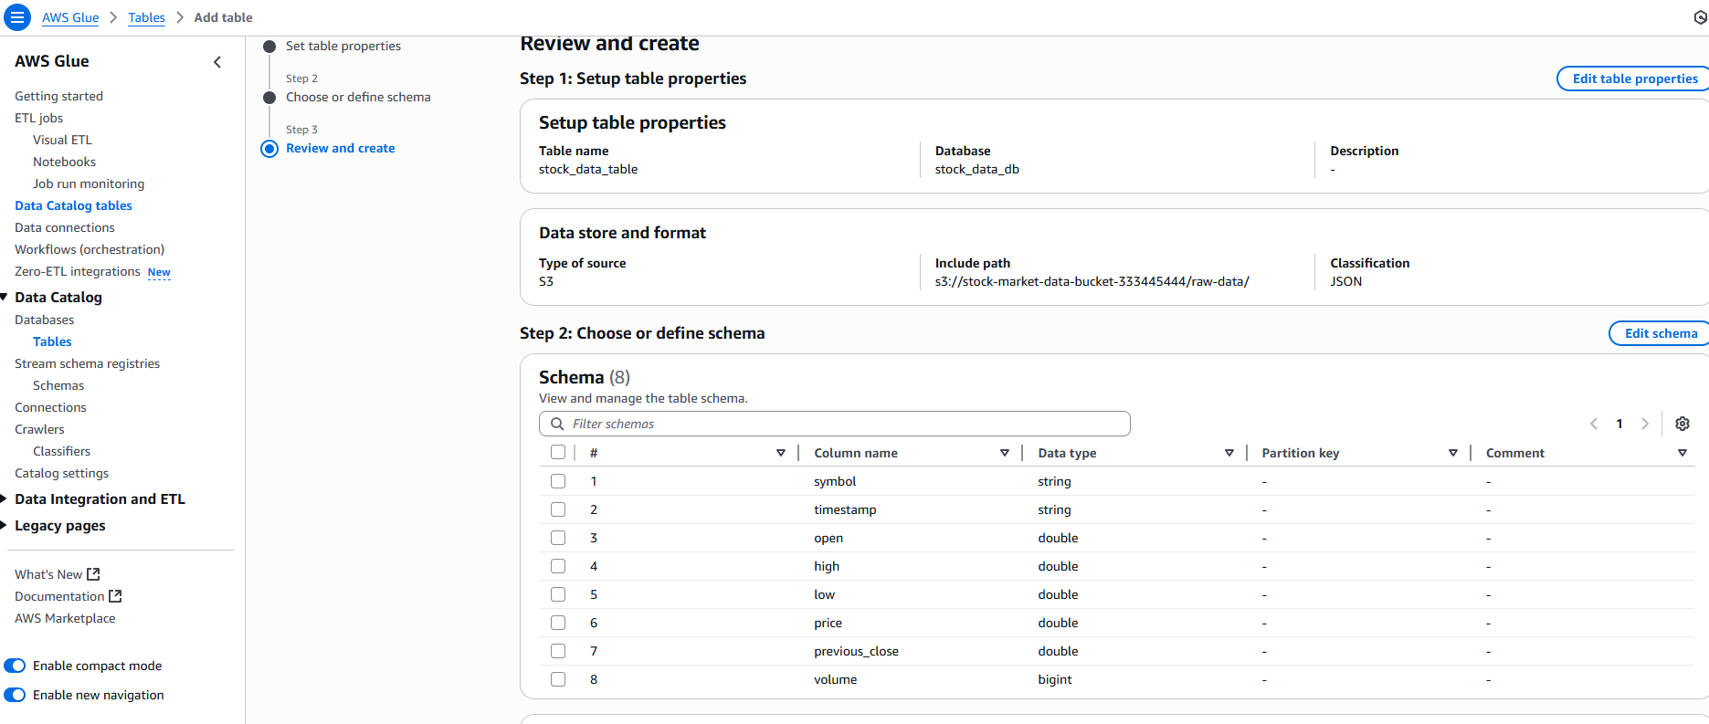Open Zero-ETL integrations
Image resolution: width=1709 pixels, height=724 pixels.
click(78, 271)
